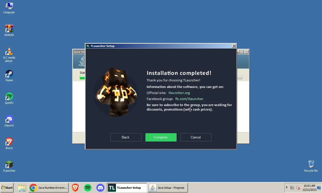Click the "Installation completed!" heading
The width and height of the screenshot is (322, 193).
tap(179, 73)
